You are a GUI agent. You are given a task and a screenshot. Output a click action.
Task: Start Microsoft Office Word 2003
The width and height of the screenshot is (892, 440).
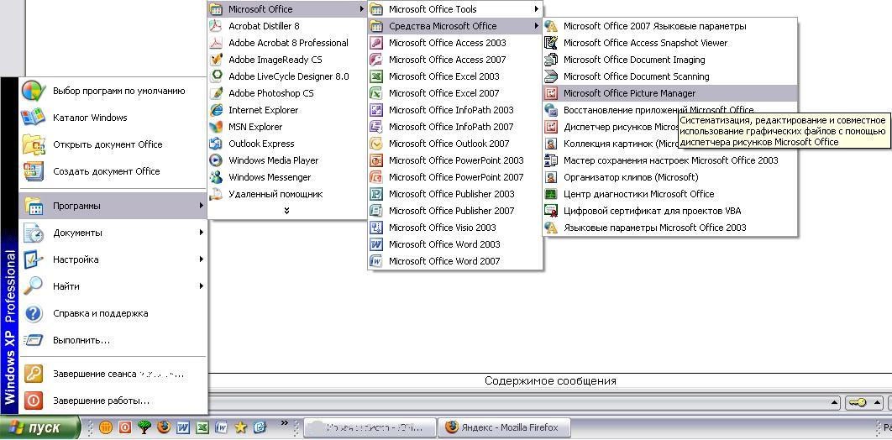pos(455,244)
